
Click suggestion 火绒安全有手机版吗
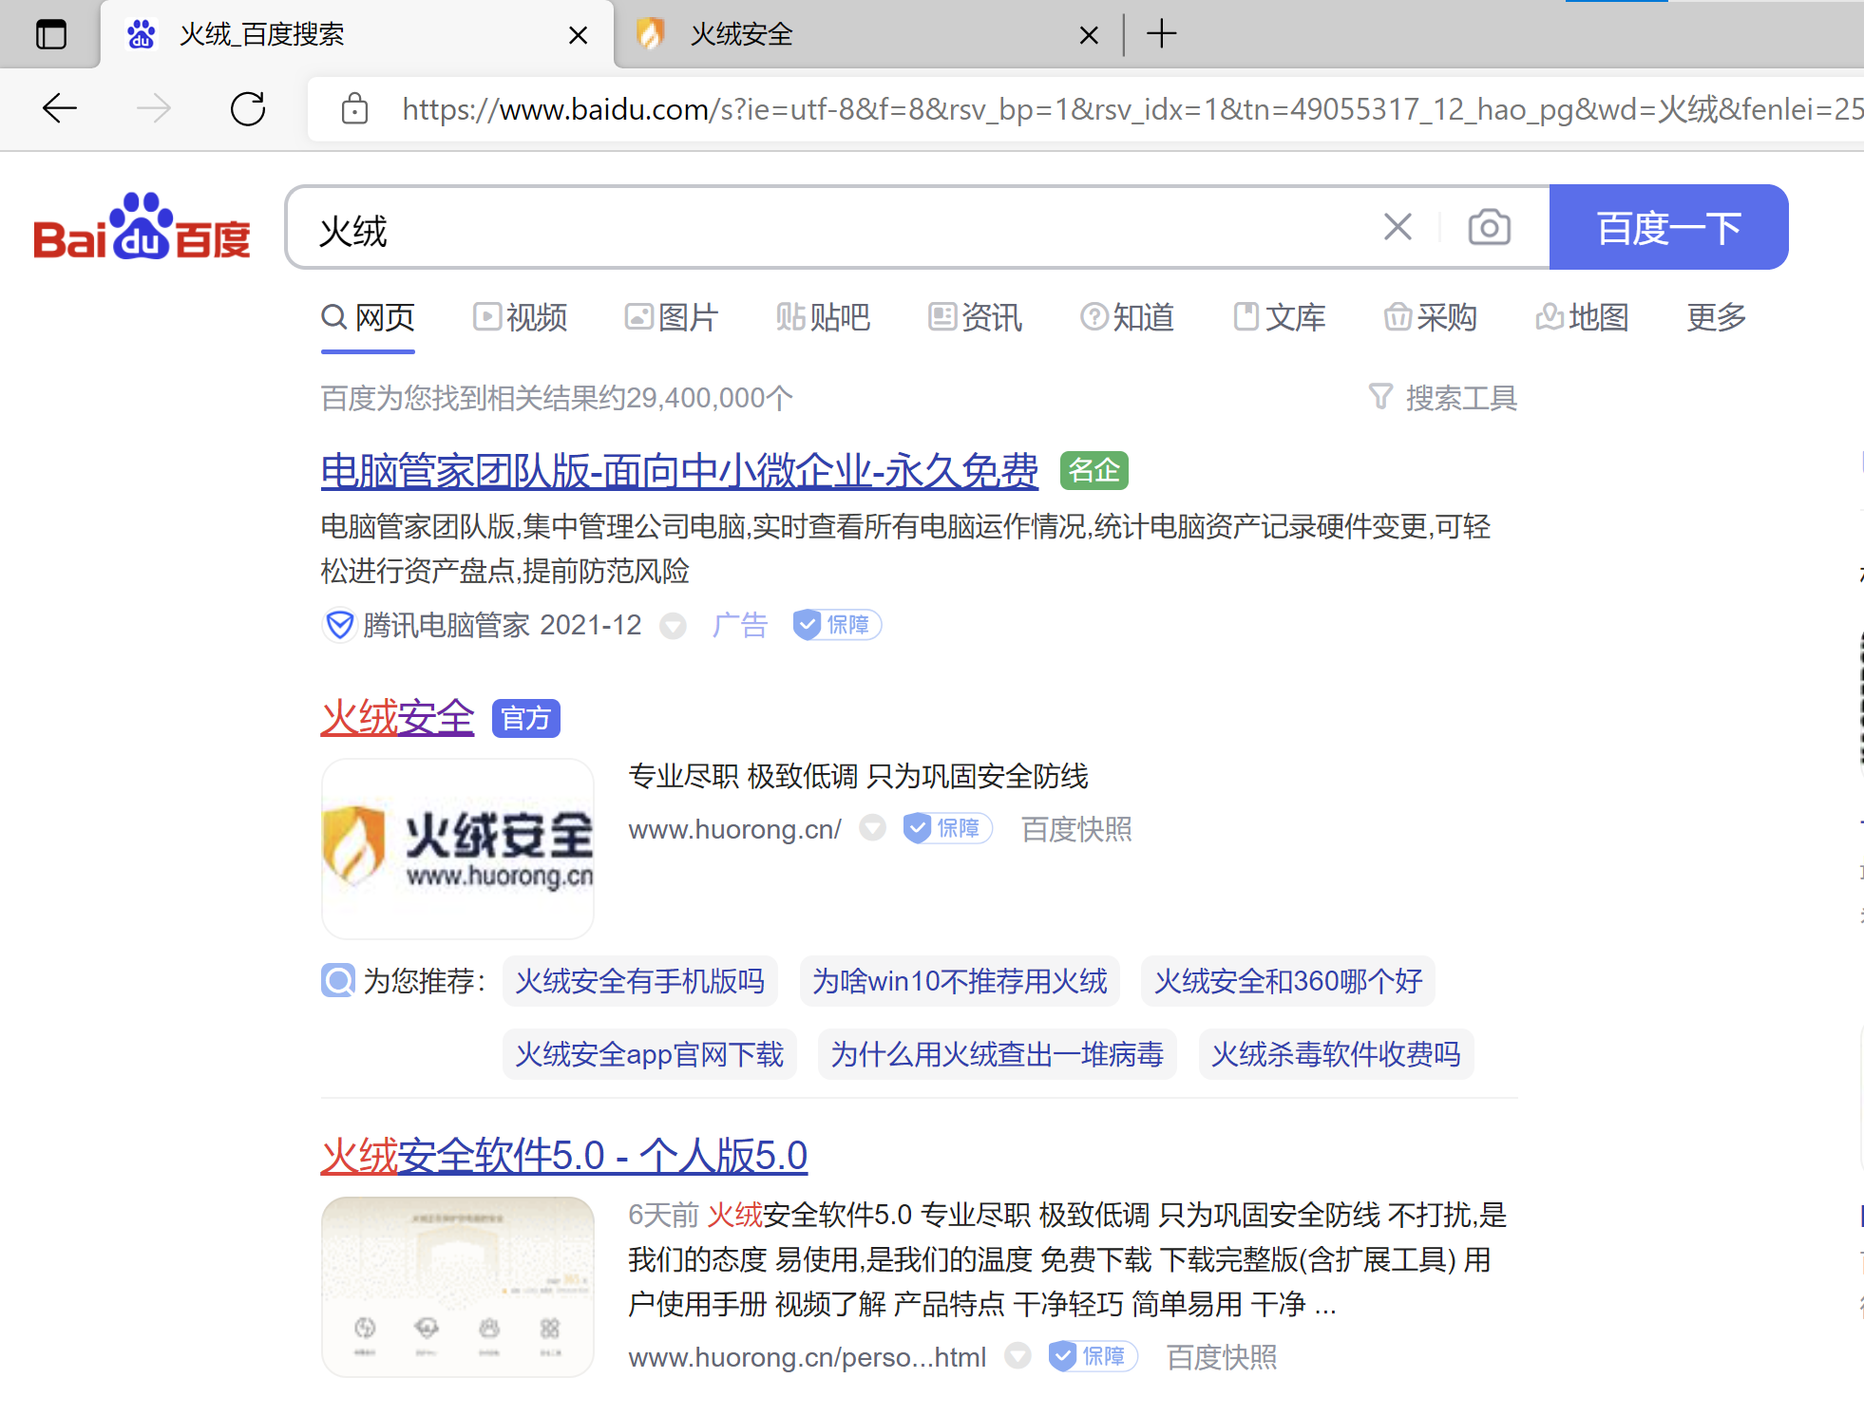(640, 981)
